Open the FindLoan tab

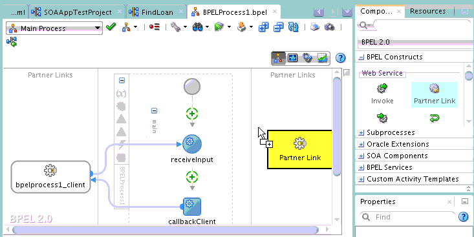[x=157, y=12]
